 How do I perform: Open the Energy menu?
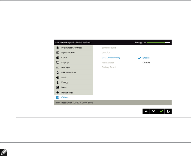point(73,82)
